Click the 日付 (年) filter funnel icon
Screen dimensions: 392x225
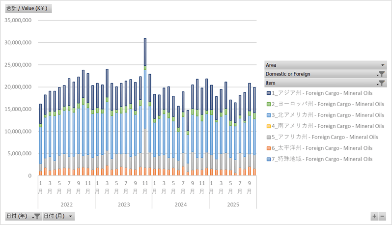(36, 216)
